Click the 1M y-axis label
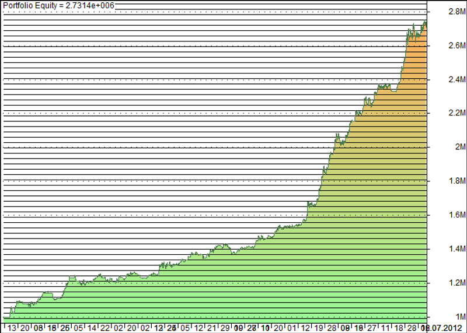This screenshot has height=333, width=467. 460,316
